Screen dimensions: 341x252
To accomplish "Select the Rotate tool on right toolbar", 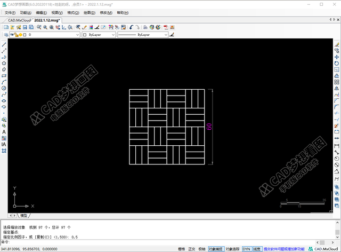I will pos(337,64).
